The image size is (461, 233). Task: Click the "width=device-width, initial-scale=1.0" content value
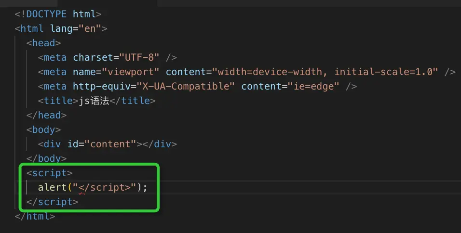click(325, 72)
